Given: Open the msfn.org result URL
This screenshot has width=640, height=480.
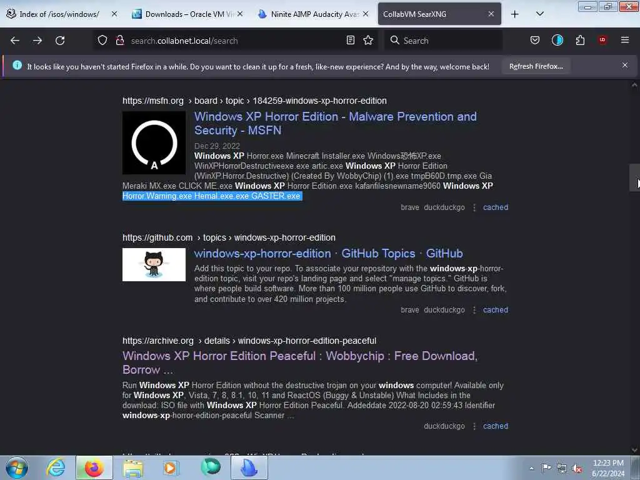Looking at the screenshot, I should tap(254, 101).
